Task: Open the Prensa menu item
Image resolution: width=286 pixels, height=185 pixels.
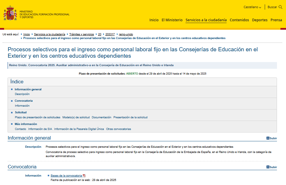Action: click(x=276, y=20)
